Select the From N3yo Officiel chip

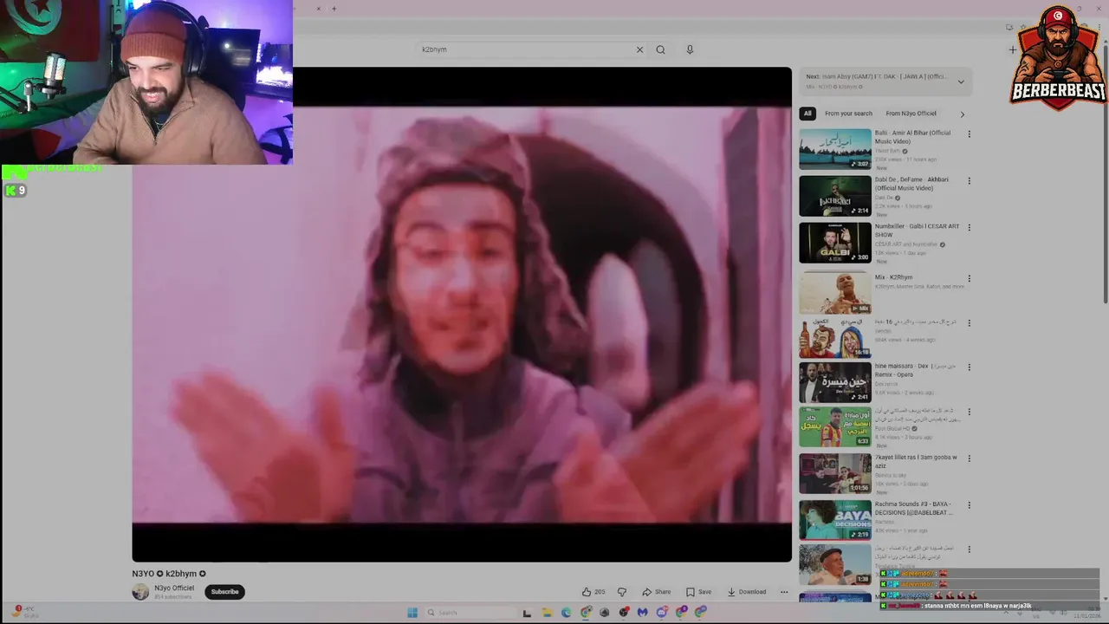(911, 114)
